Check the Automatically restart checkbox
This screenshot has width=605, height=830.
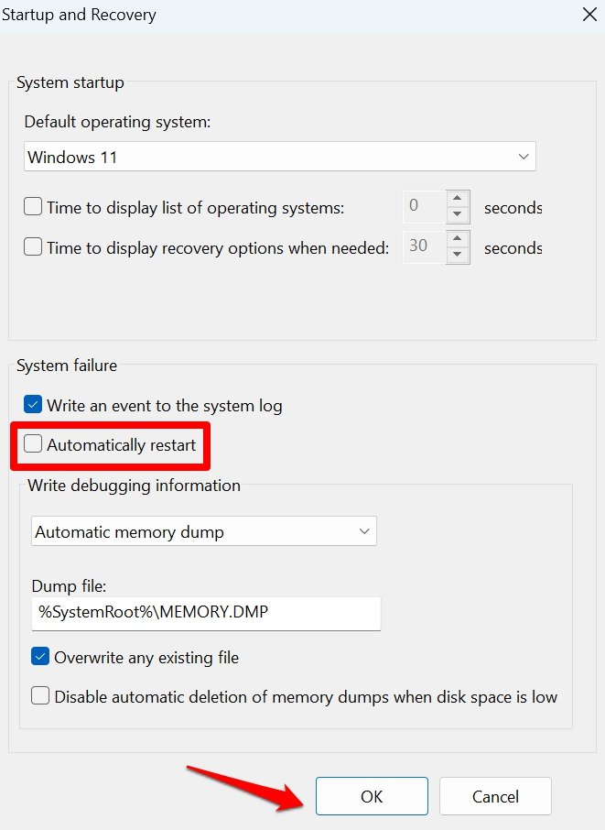tap(34, 445)
